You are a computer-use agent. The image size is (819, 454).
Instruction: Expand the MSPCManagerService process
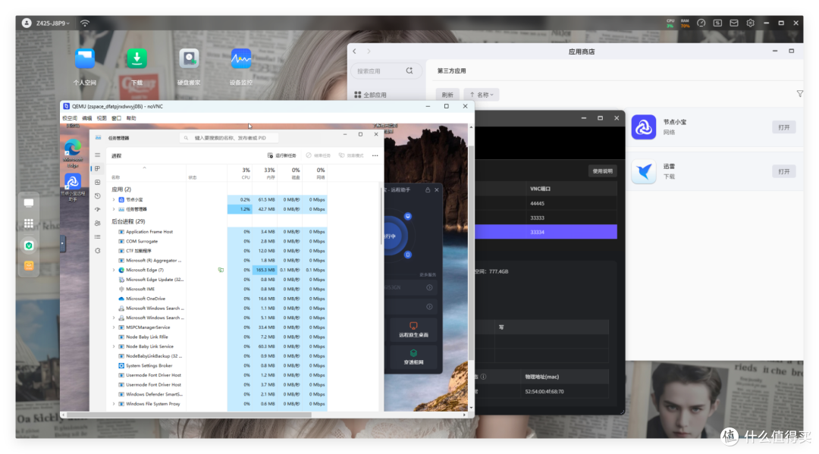point(114,327)
